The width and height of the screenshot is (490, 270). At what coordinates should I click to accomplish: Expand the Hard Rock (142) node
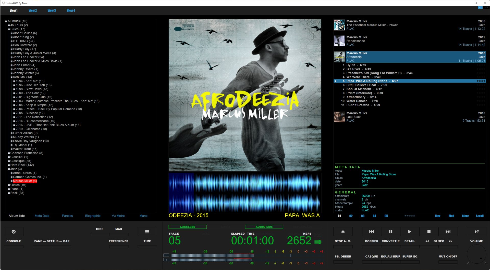coord(9,165)
